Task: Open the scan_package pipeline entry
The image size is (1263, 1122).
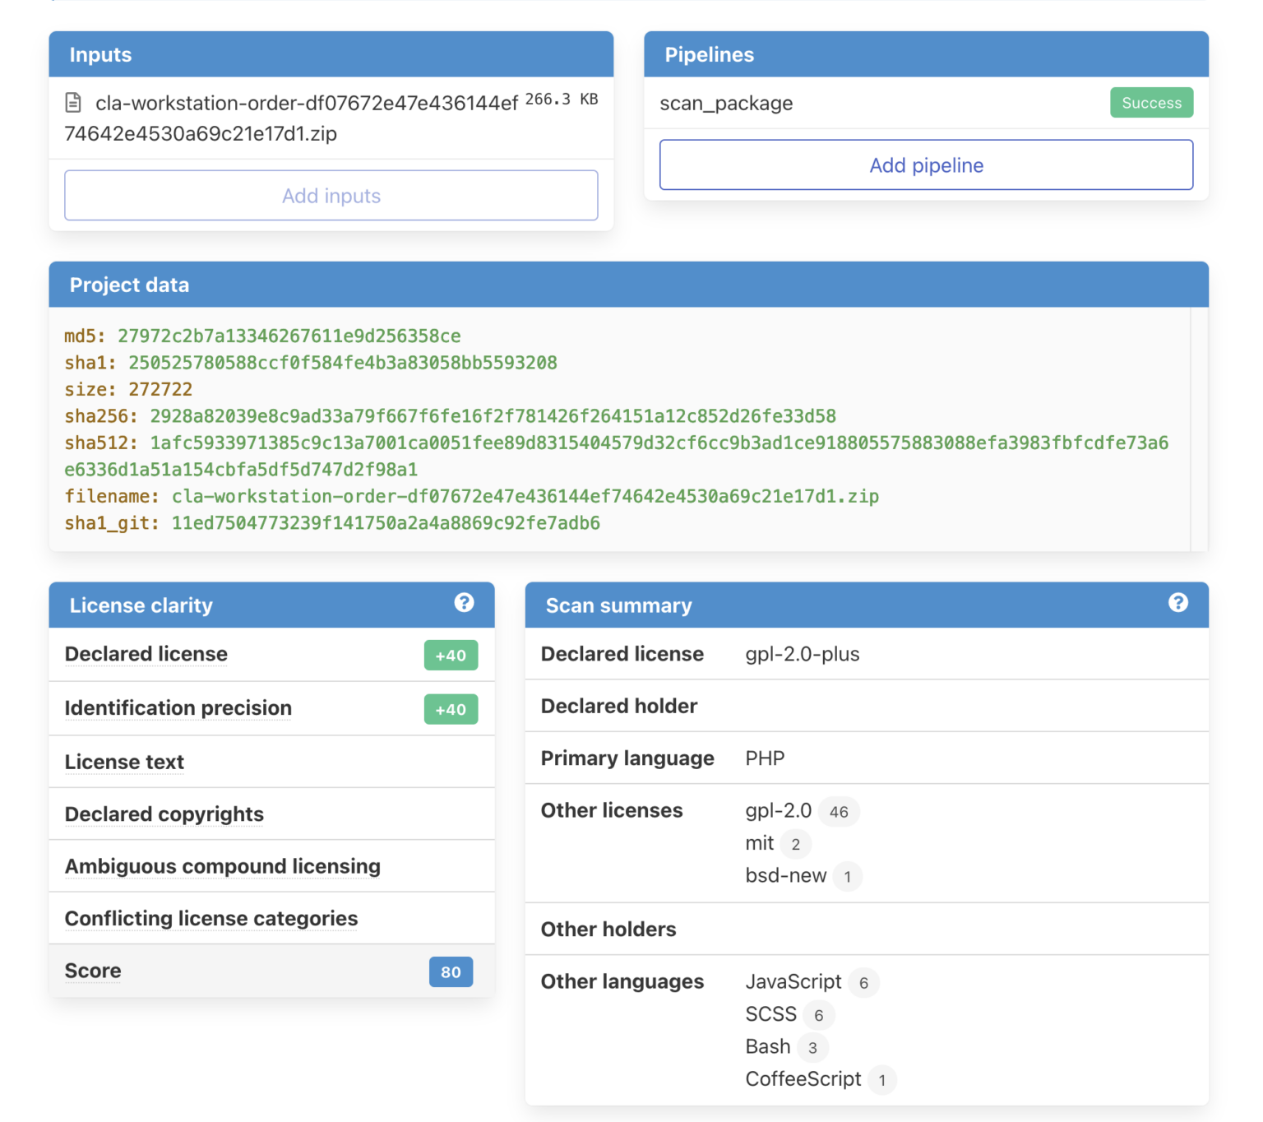Action: pyautogui.click(x=726, y=104)
